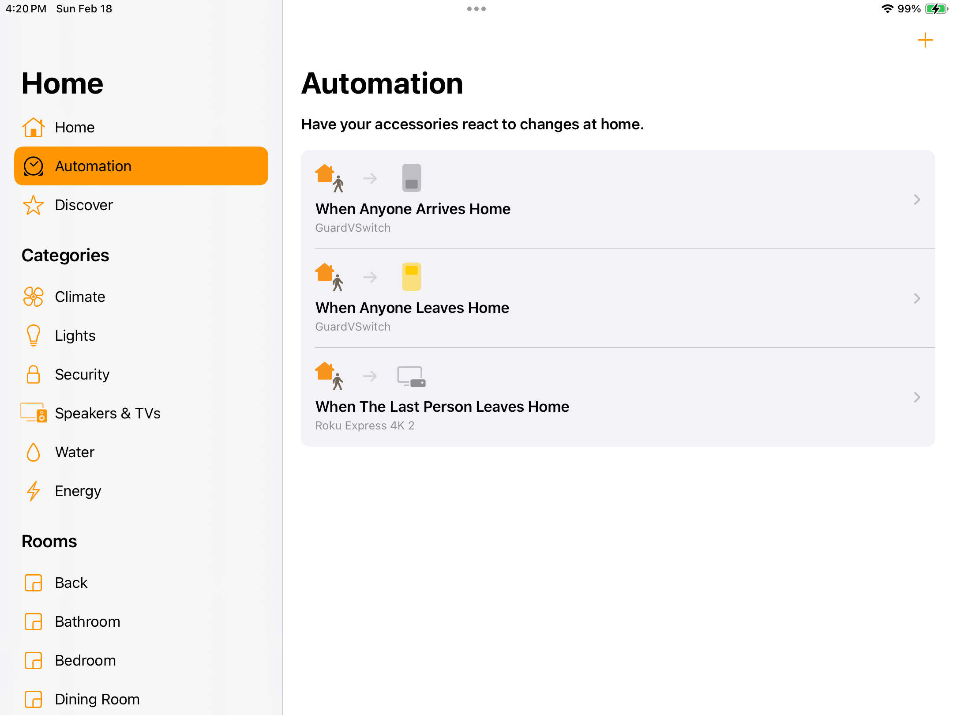Open the yellow GuardVSwitch accessory icon
This screenshot has width=953, height=715.
tap(412, 277)
